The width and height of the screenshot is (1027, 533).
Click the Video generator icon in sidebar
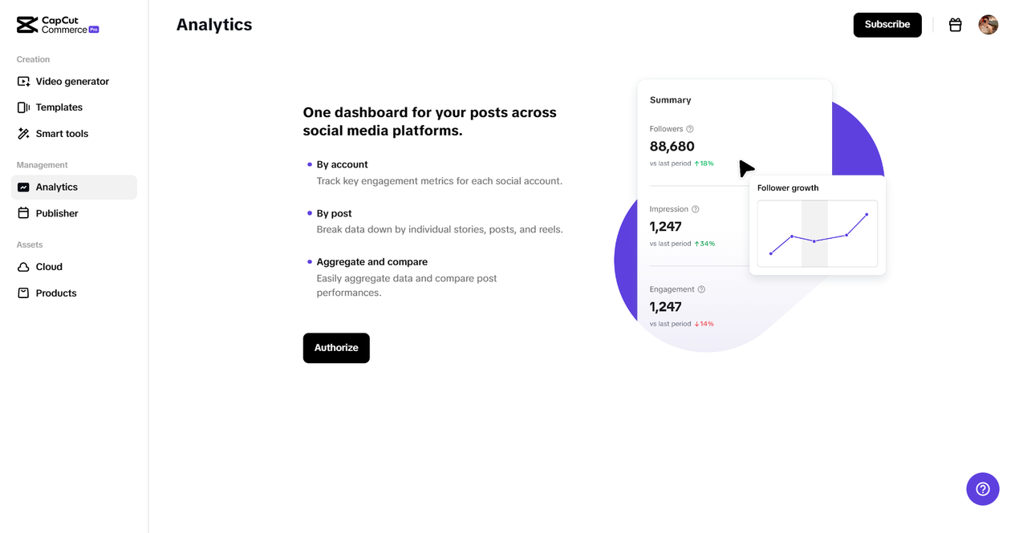[x=23, y=82]
